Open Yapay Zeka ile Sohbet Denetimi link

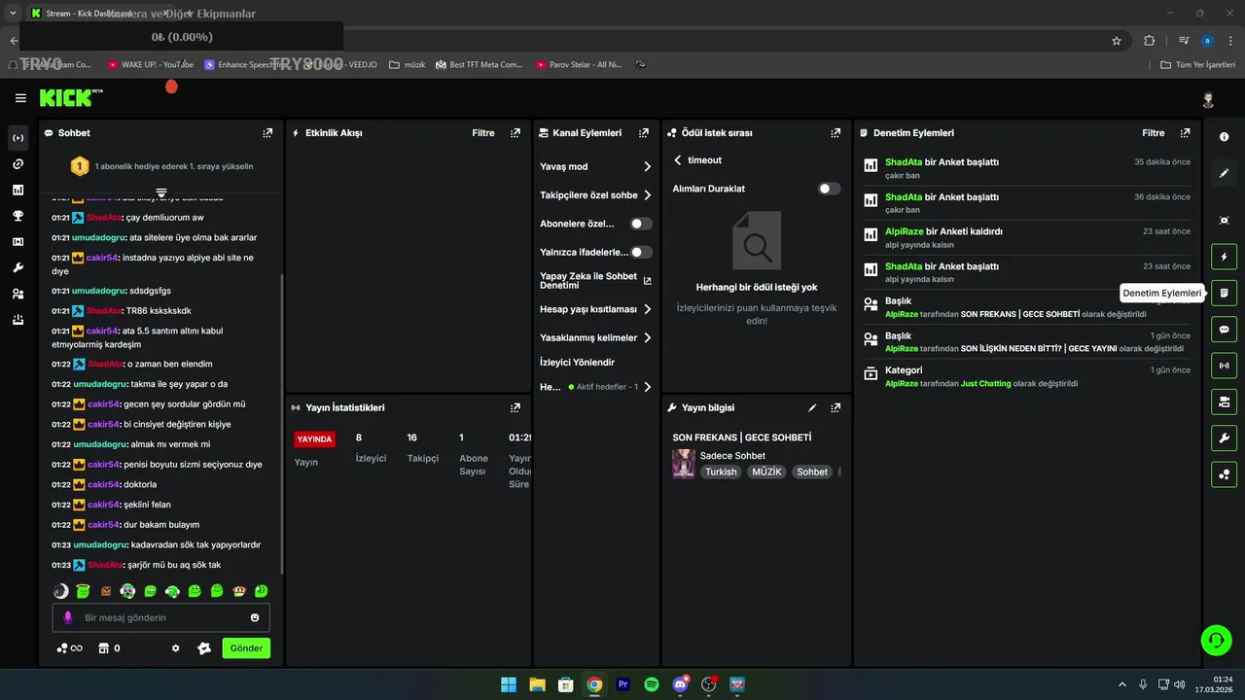pos(595,281)
